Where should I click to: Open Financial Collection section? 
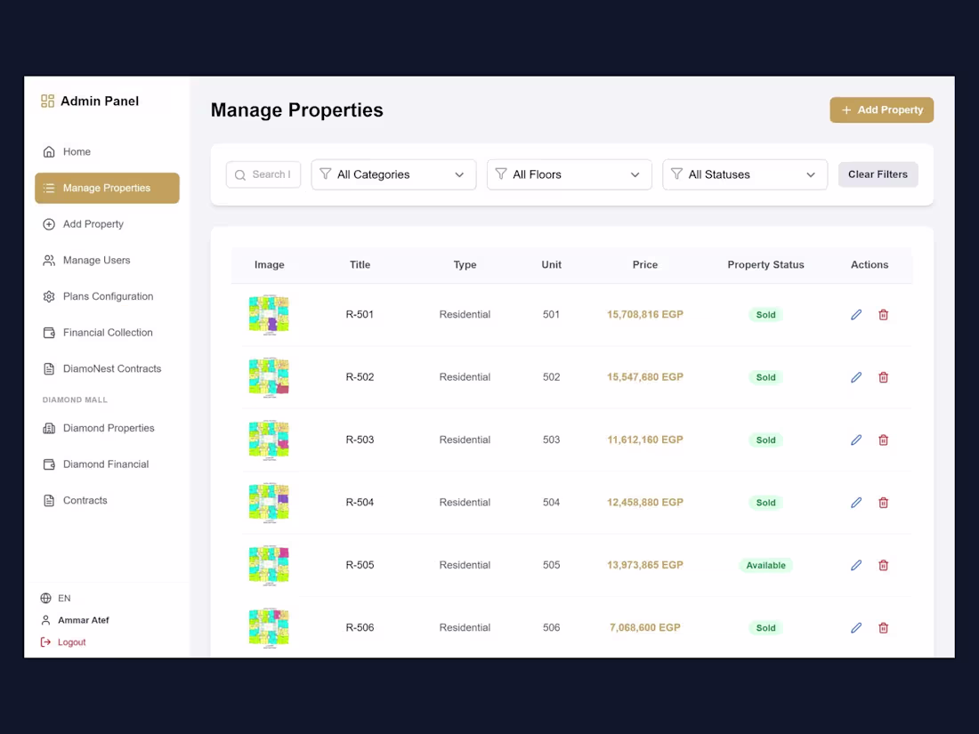[107, 333]
